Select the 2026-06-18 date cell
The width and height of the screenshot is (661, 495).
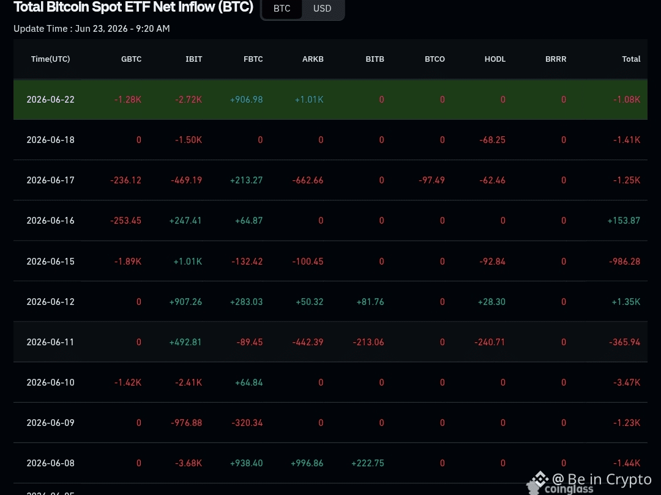click(51, 140)
